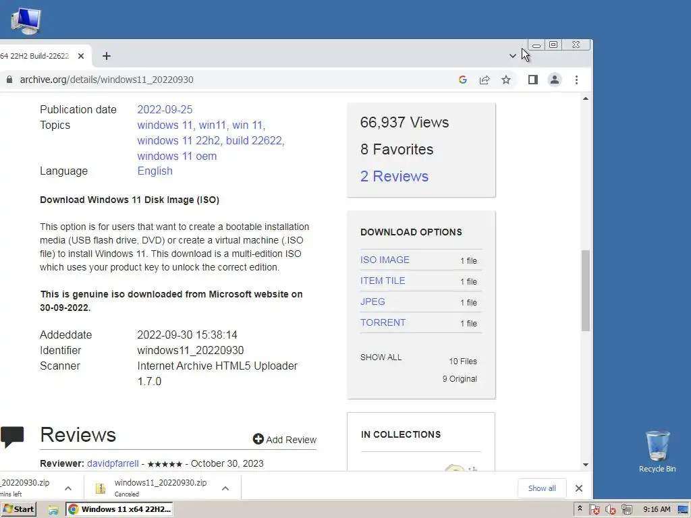Click the 8 Favorites text
The image size is (691, 518).
397,149
